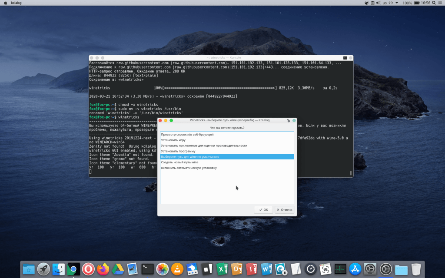
Task: Open the search magnifier in top bar
Action: [x=434, y=3]
